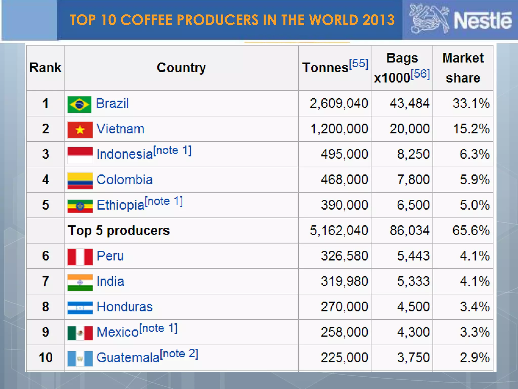Open the [note 1] link next to Ethiopia

click(164, 201)
